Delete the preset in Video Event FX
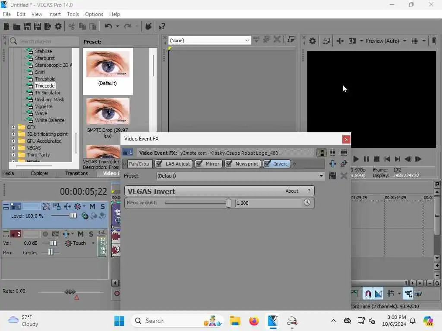The height and width of the screenshot is (331, 442). pyautogui.click(x=344, y=176)
